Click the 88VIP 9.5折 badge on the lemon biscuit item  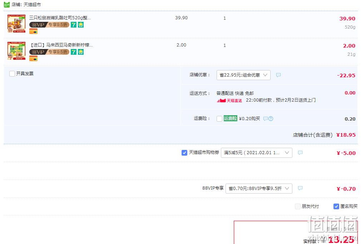pos(49,52)
